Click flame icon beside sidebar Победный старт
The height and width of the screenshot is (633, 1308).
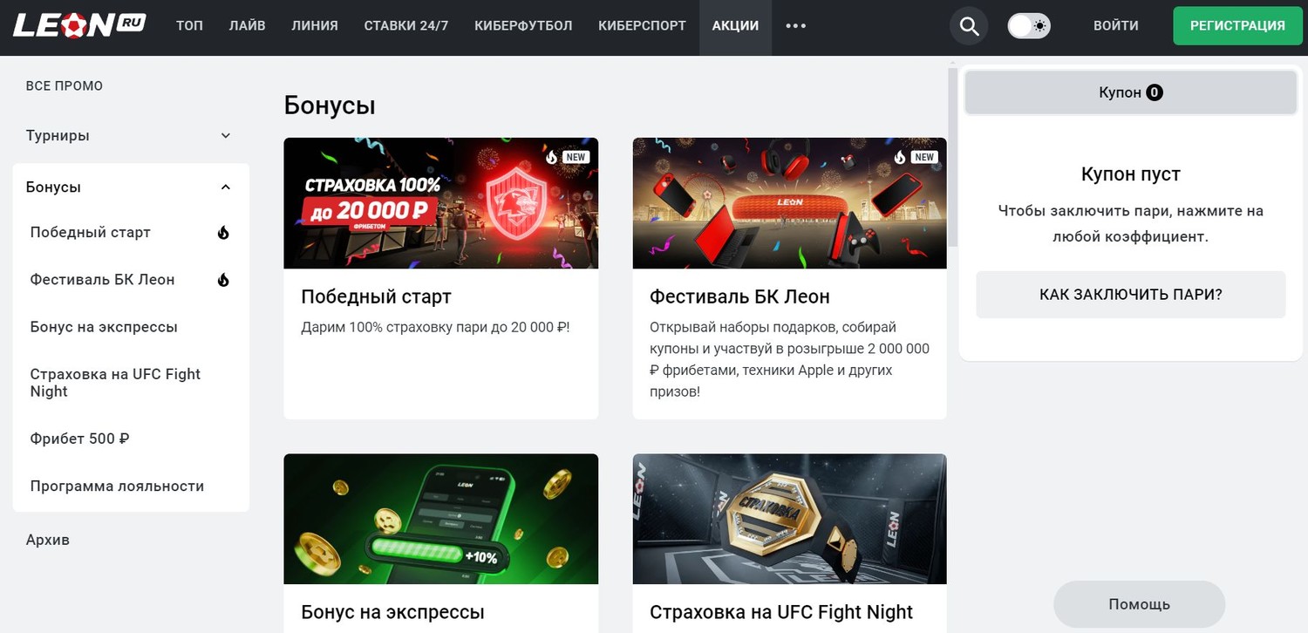tap(223, 233)
